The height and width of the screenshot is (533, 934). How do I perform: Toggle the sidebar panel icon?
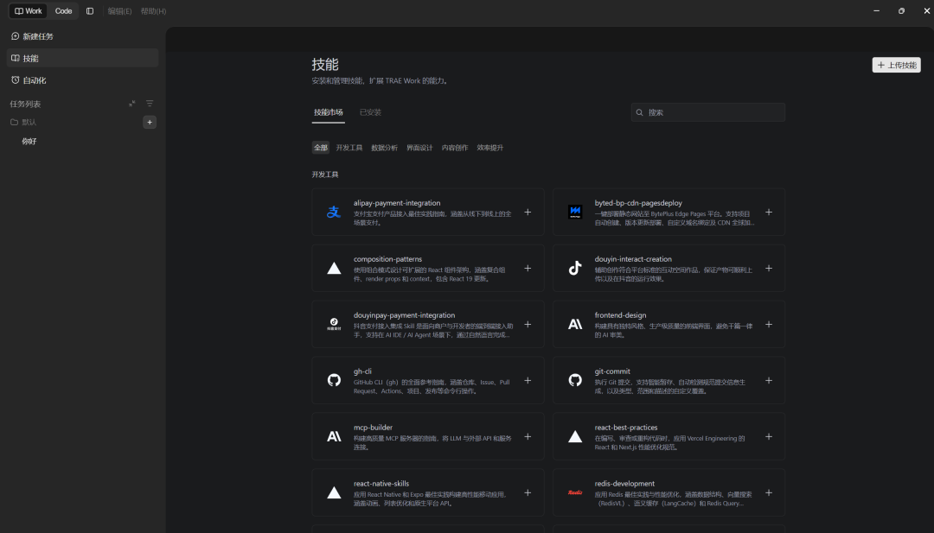click(x=90, y=10)
